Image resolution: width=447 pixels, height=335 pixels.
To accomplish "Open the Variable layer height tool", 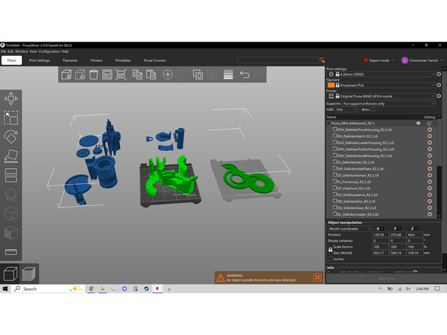I will pos(228,75).
